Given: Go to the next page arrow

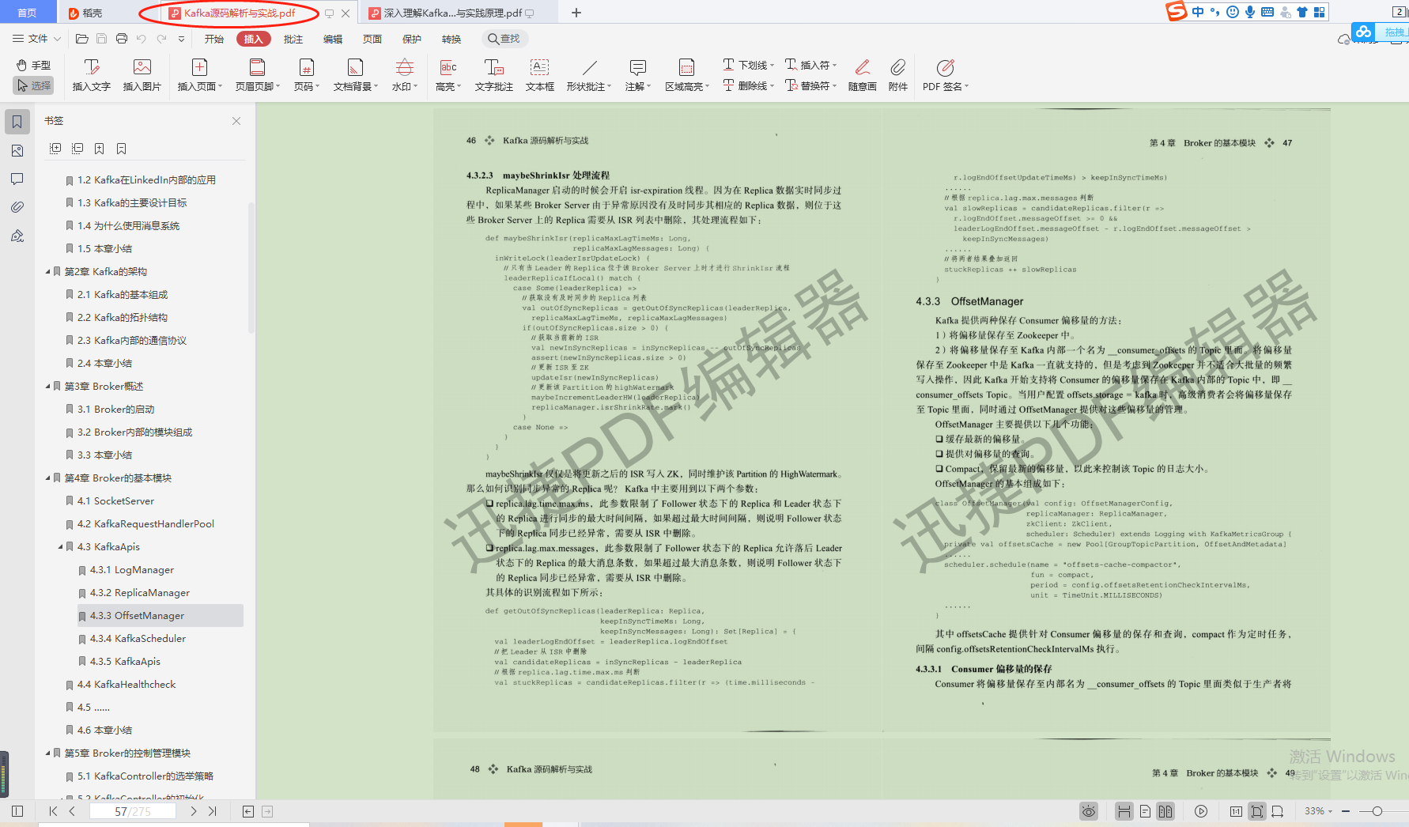Looking at the screenshot, I should click(194, 811).
